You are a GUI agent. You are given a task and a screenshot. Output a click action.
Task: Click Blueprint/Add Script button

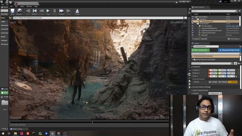click(230, 50)
